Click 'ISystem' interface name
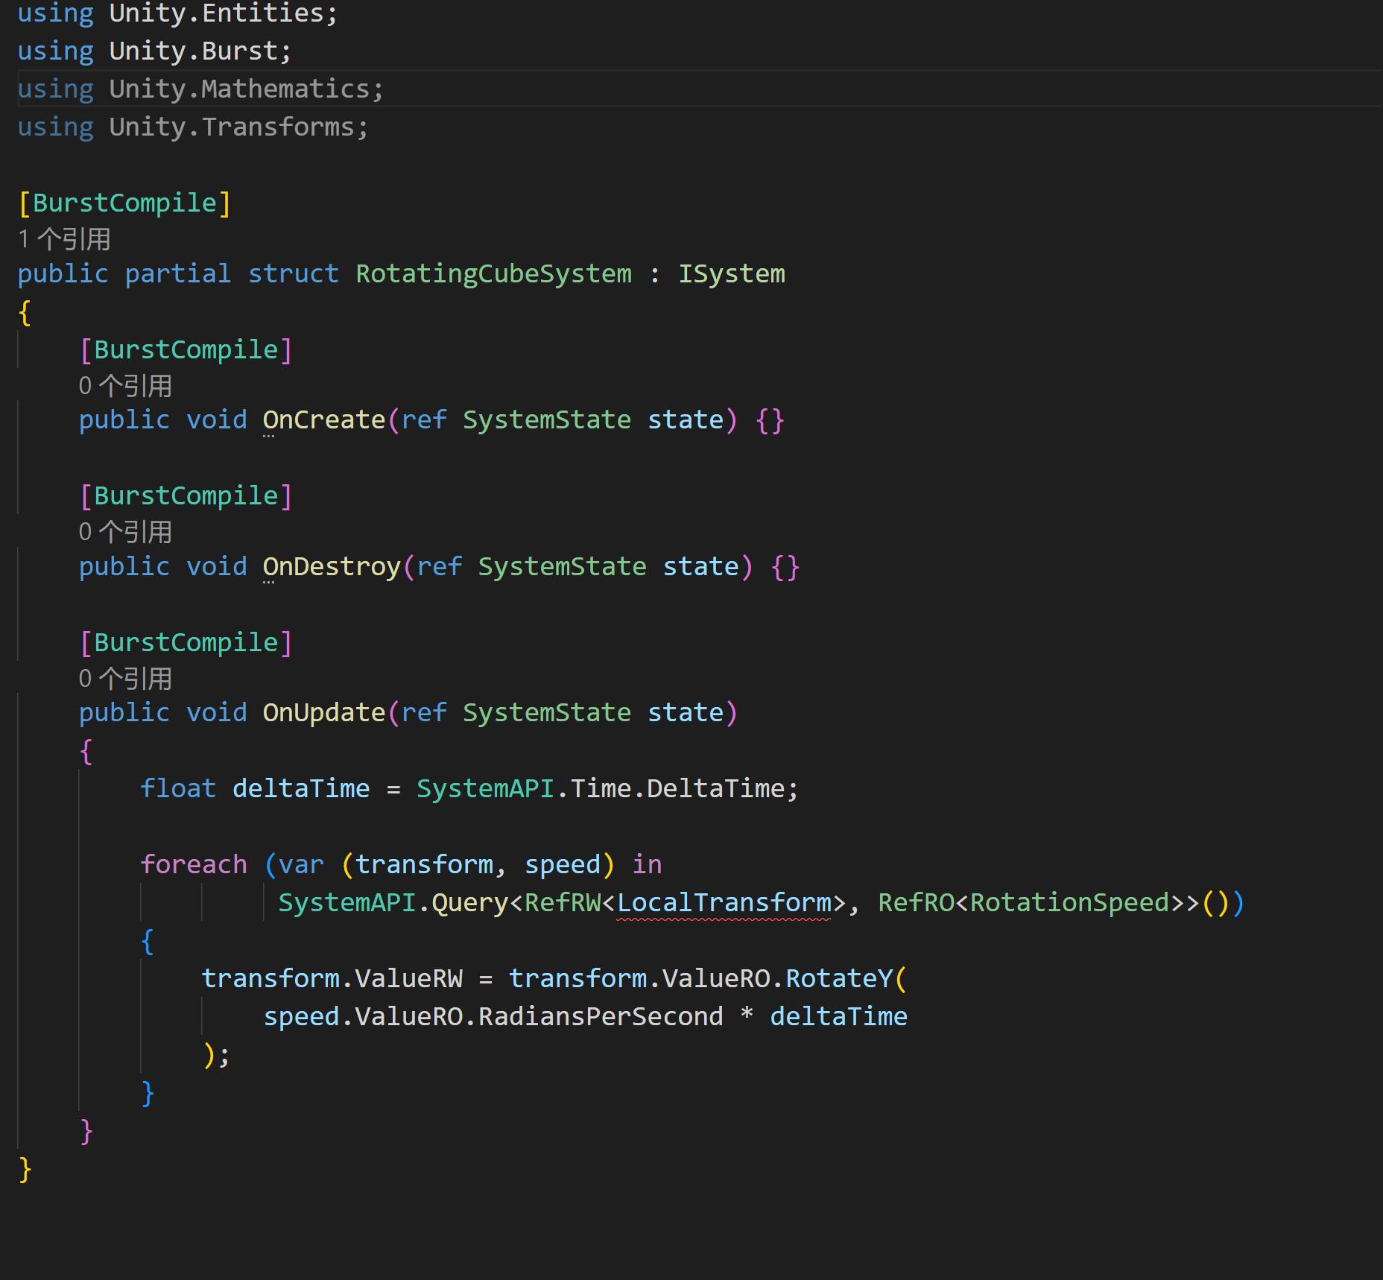 [x=732, y=273]
